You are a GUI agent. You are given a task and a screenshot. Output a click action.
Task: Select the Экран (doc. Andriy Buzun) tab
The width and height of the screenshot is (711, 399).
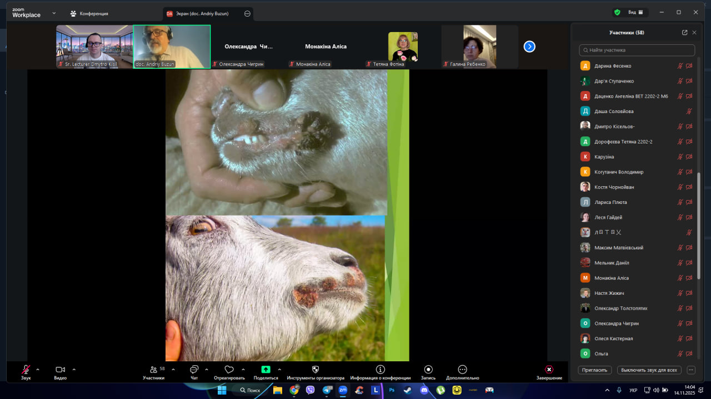pos(202,13)
